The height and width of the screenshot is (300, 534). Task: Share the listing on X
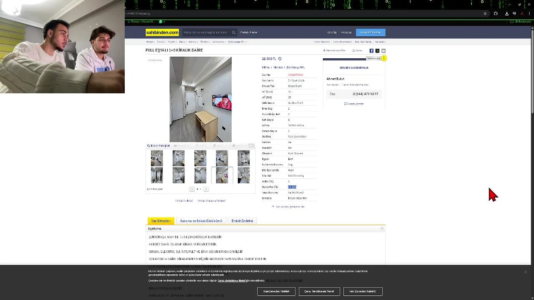(x=377, y=51)
